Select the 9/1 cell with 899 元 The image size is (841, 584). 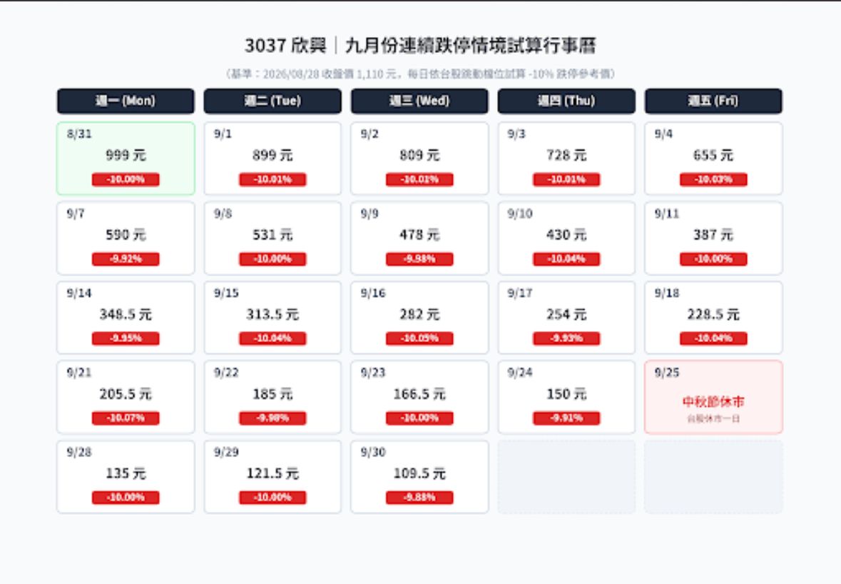click(272, 158)
